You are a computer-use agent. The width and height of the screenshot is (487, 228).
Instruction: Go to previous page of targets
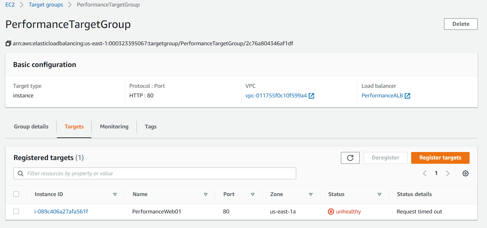[x=425, y=173]
